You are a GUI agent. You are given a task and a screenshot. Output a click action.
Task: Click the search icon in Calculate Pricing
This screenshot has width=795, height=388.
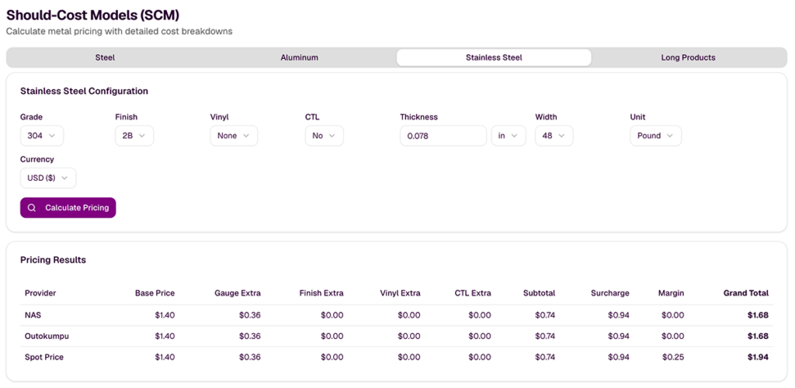tap(32, 208)
